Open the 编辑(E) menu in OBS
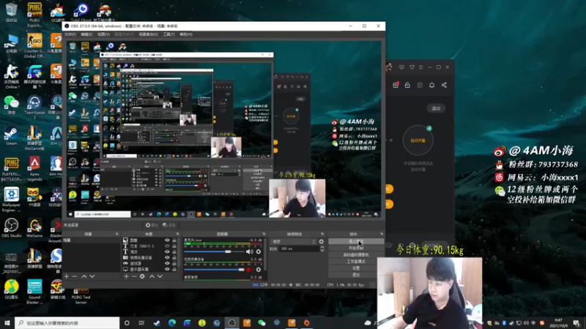The image size is (586, 329). [x=86, y=34]
